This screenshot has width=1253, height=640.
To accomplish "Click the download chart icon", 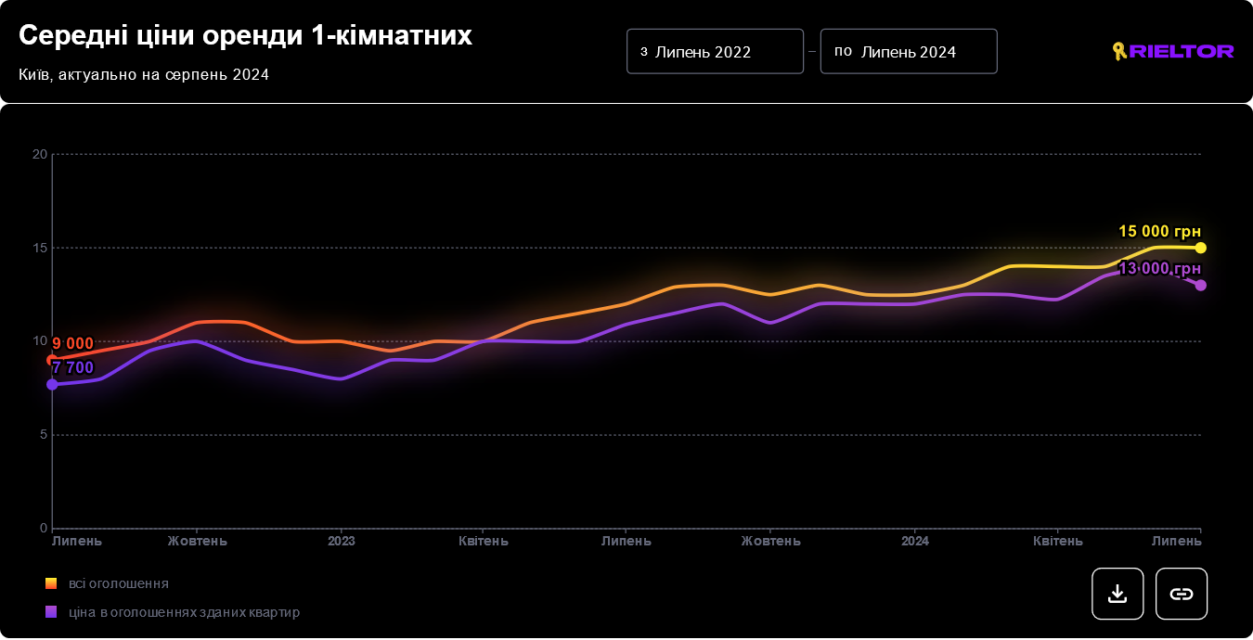I will [1117, 594].
